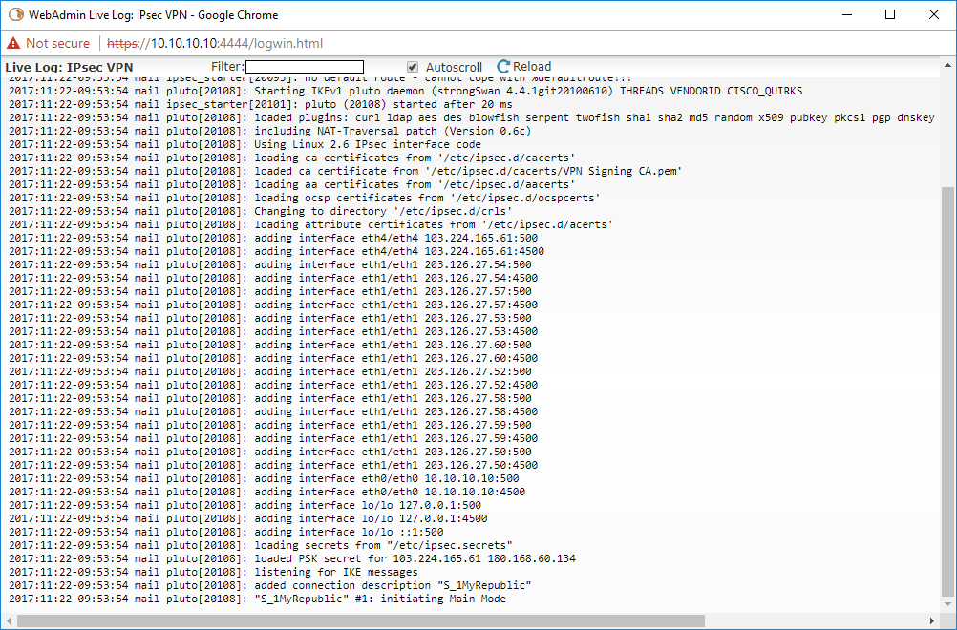Toggle the Autoscroll checkbox
957x630 pixels.
point(413,67)
